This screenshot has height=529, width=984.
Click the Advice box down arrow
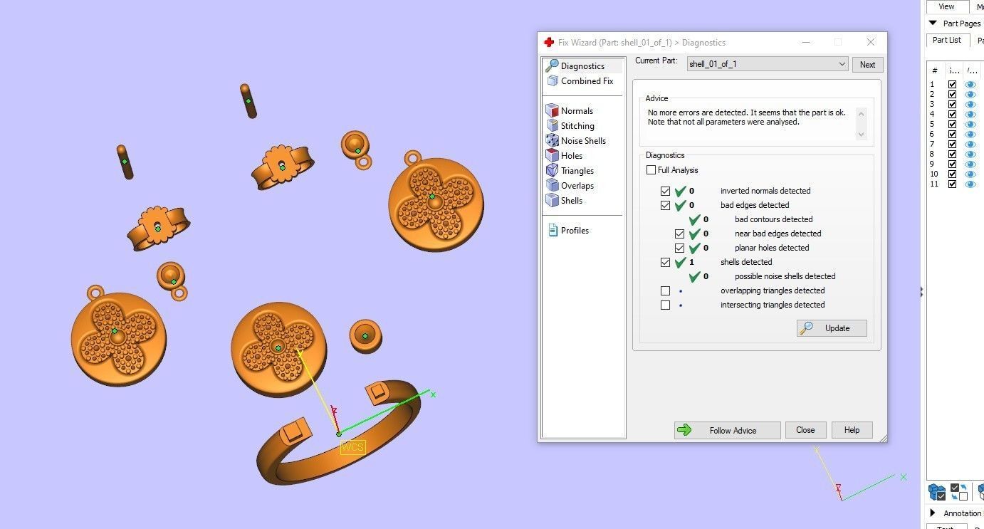(x=861, y=134)
